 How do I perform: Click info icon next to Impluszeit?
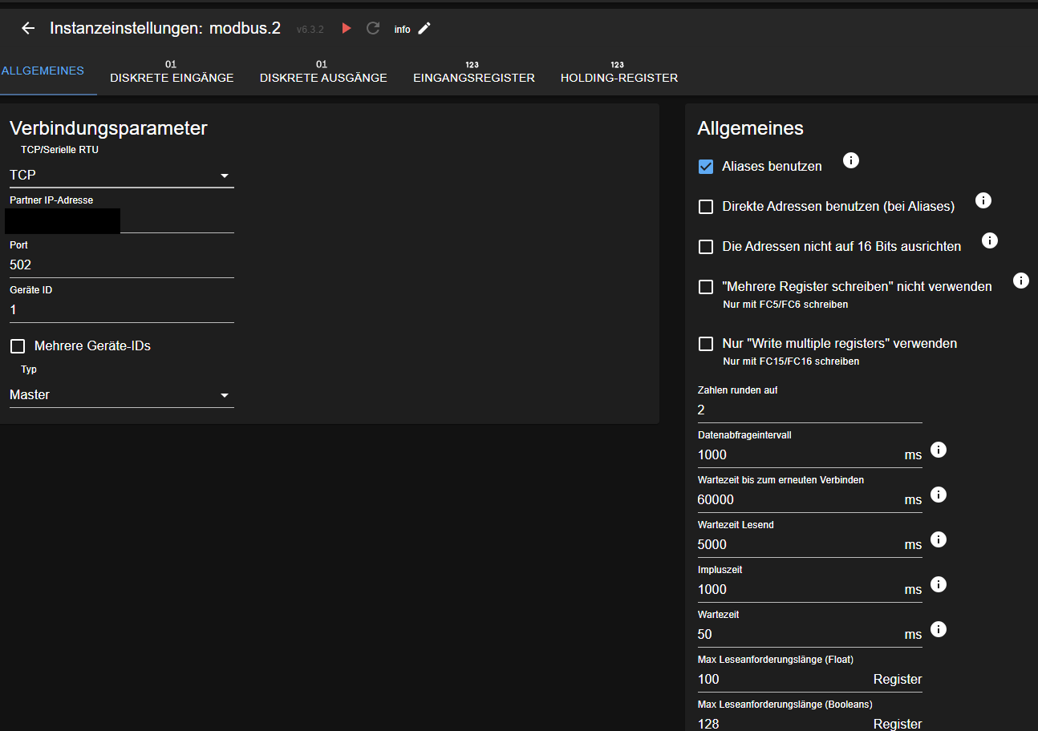pyautogui.click(x=939, y=584)
